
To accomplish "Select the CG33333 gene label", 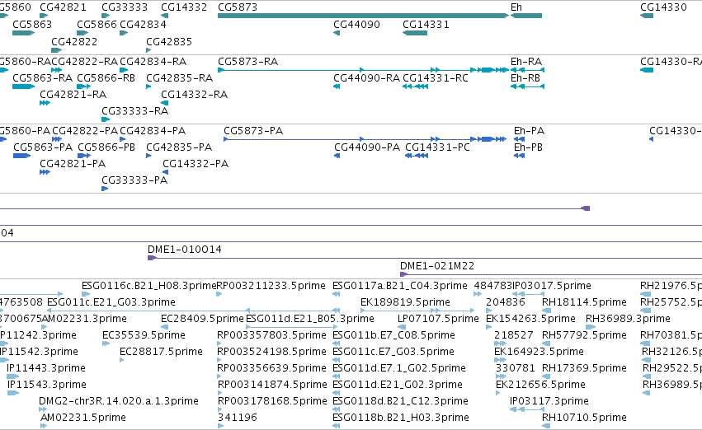I will pyautogui.click(x=125, y=7).
